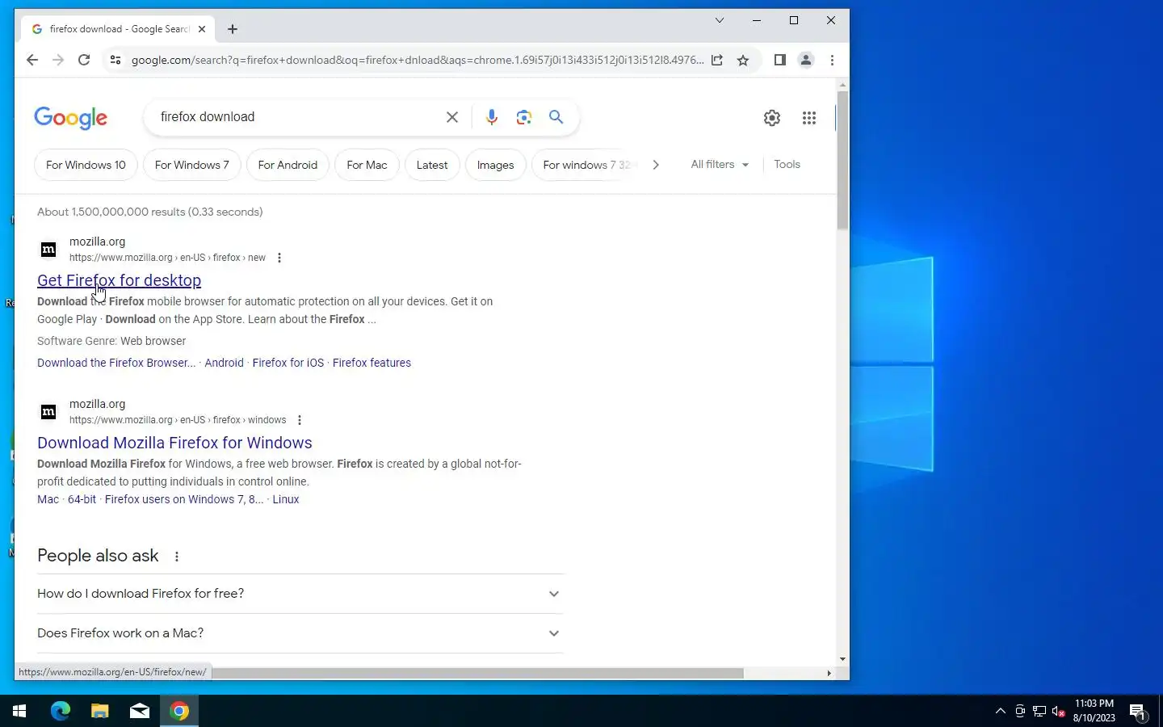Expand Does Firefox work on a Mac
This screenshot has width=1163, height=727.
(299, 633)
